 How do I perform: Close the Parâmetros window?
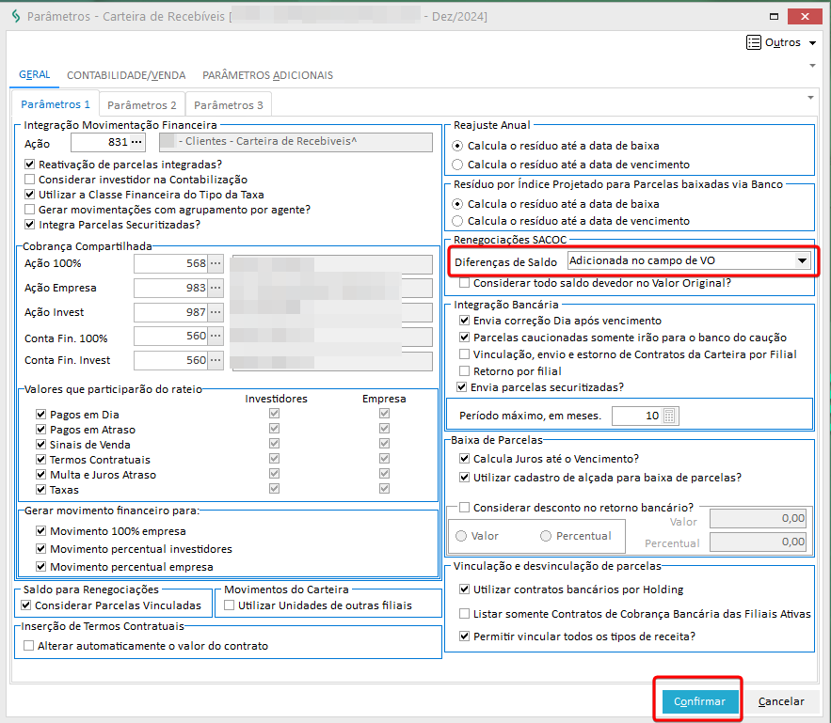coord(805,16)
